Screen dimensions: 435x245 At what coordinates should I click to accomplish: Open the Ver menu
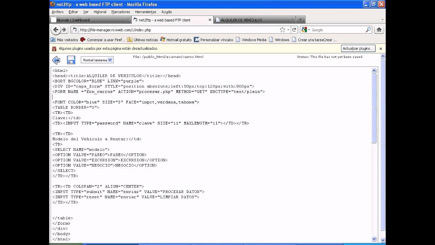[x=86, y=12]
